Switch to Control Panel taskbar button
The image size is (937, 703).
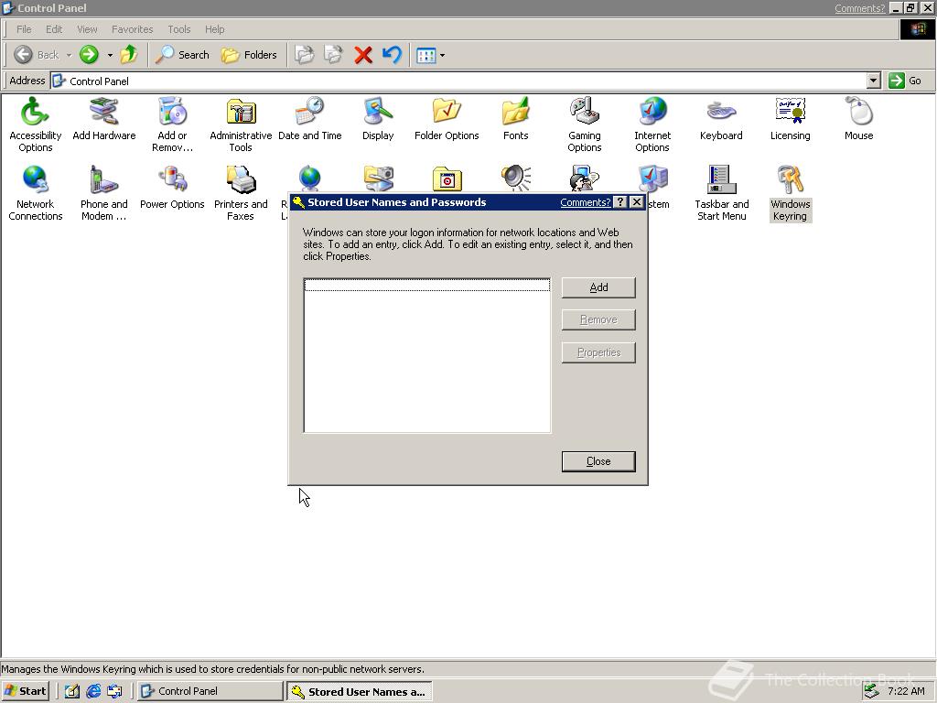pyautogui.click(x=210, y=691)
